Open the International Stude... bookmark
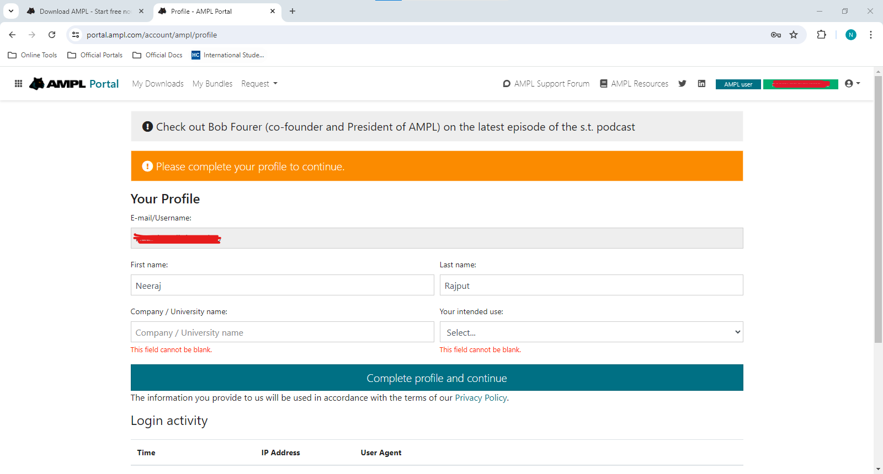883x474 pixels. [x=228, y=55]
